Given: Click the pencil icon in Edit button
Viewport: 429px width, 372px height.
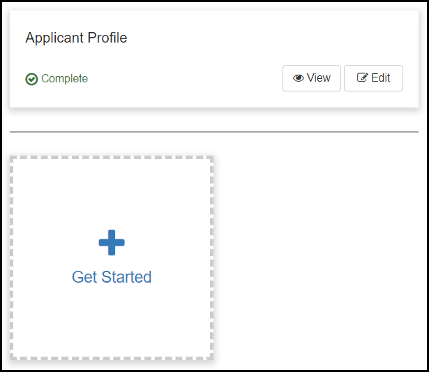Looking at the screenshot, I should [362, 78].
